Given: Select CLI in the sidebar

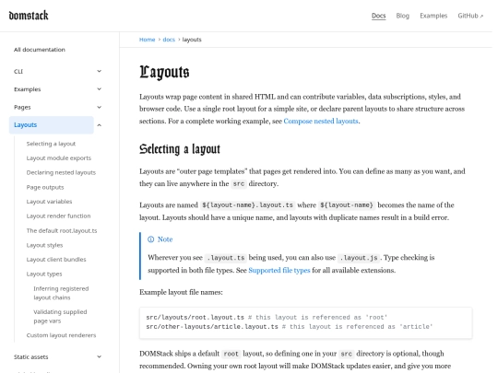Looking at the screenshot, I should point(18,71).
